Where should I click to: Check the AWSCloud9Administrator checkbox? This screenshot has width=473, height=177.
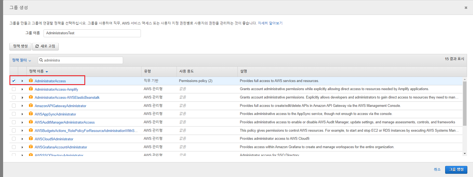pos(14,139)
